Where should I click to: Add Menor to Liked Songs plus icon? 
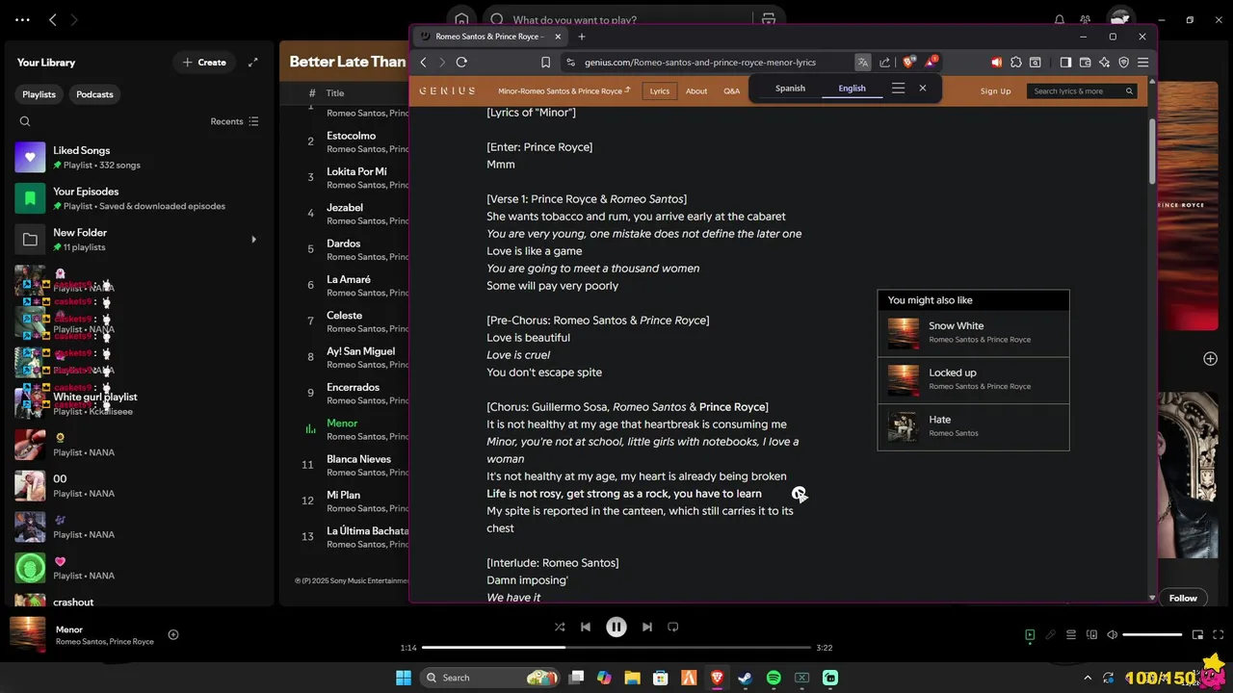click(173, 634)
